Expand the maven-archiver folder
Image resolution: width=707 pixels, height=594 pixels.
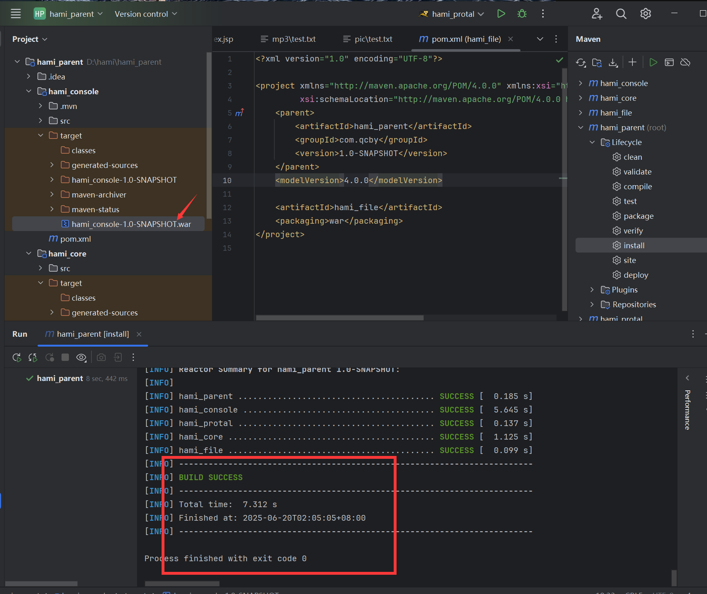click(x=52, y=195)
